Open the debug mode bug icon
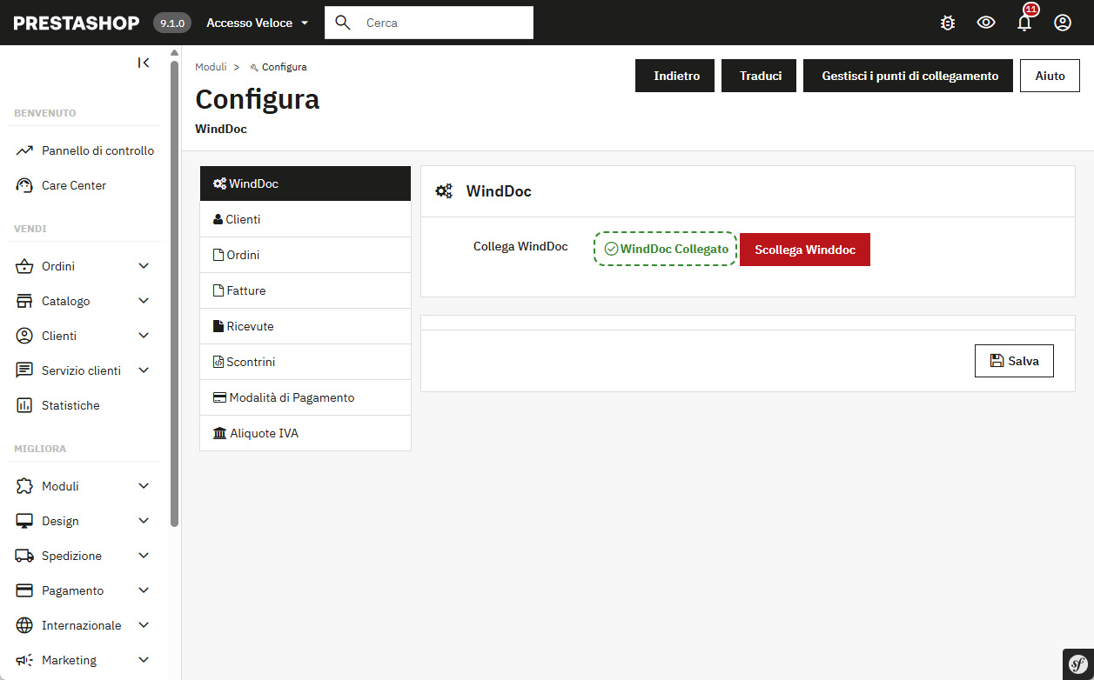1094x680 pixels. point(948,23)
